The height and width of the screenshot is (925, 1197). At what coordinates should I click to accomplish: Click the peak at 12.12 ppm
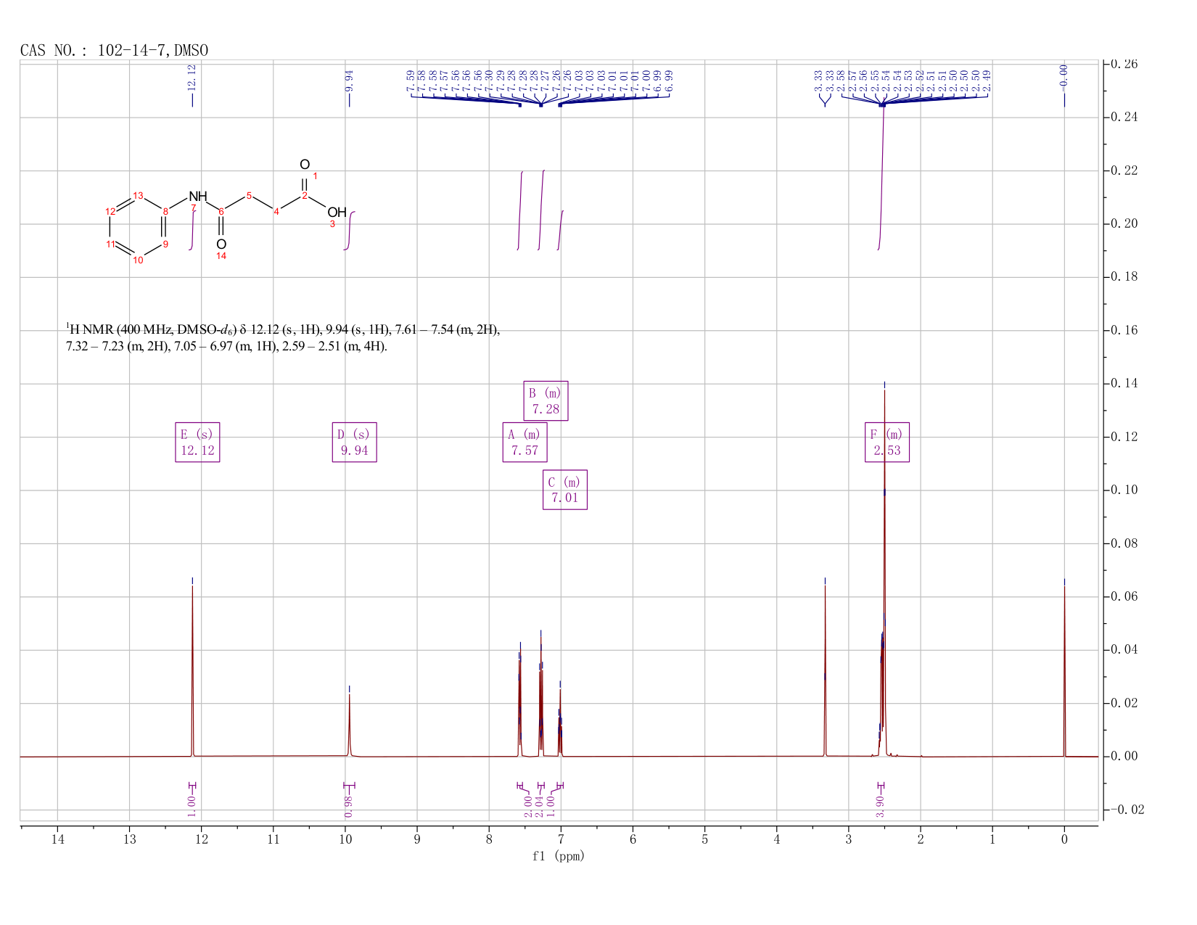pyautogui.click(x=192, y=671)
